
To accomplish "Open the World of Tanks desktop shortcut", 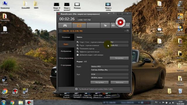I will [180, 6].
